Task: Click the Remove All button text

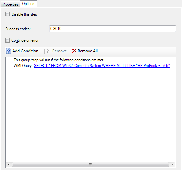Action: [88, 51]
